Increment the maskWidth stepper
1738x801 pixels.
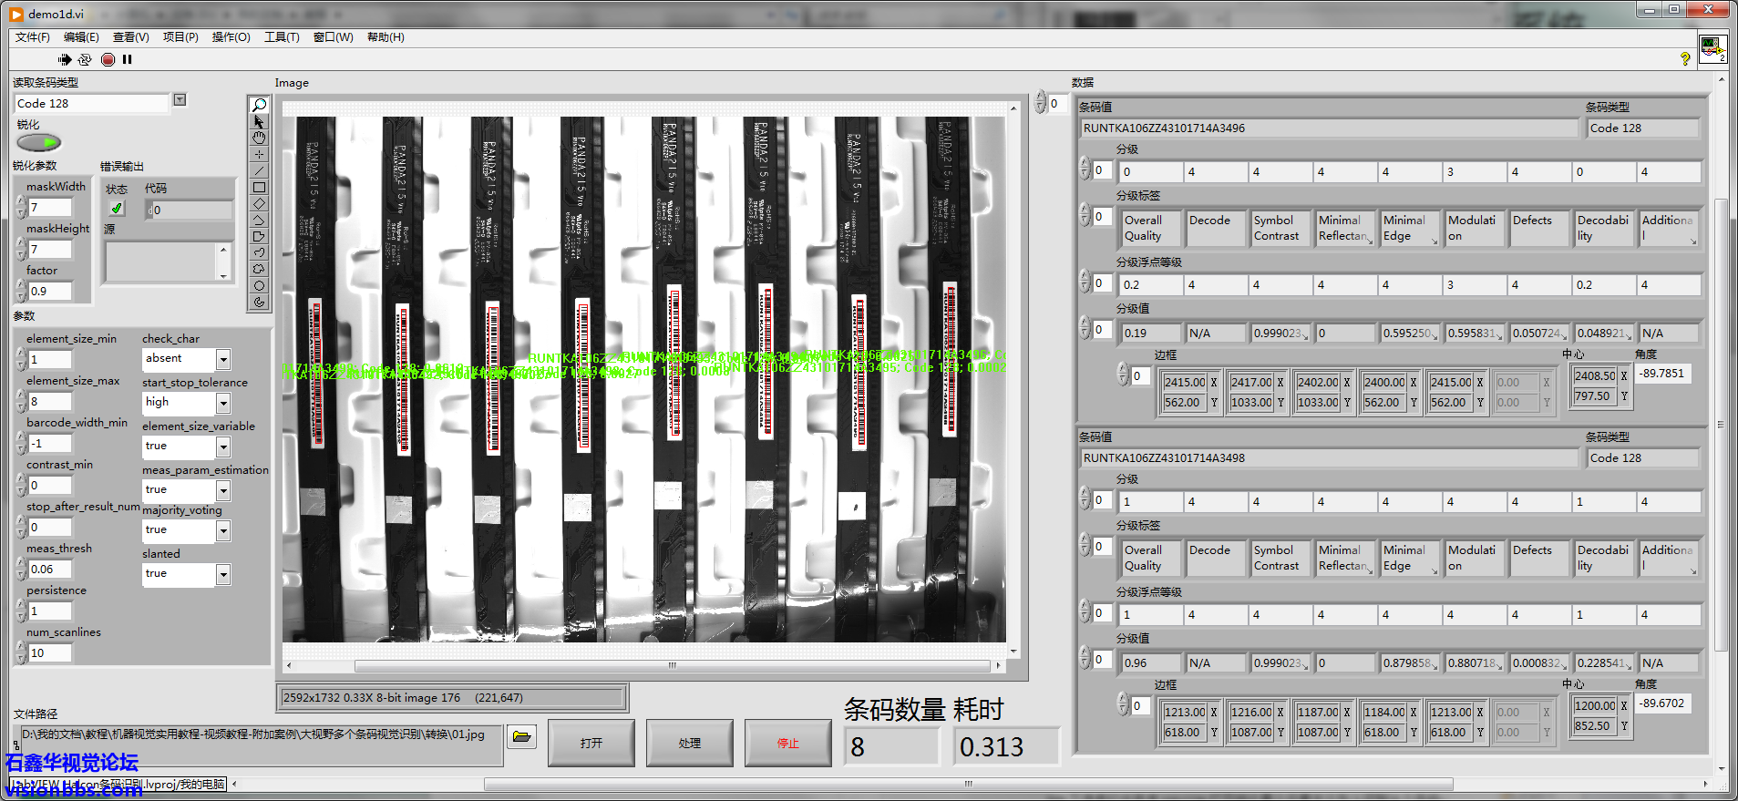(x=21, y=202)
